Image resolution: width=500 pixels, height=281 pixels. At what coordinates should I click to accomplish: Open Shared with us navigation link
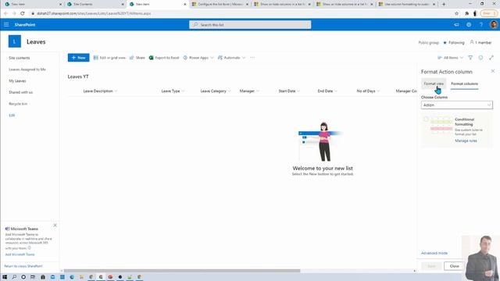click(x=21, y=92)
